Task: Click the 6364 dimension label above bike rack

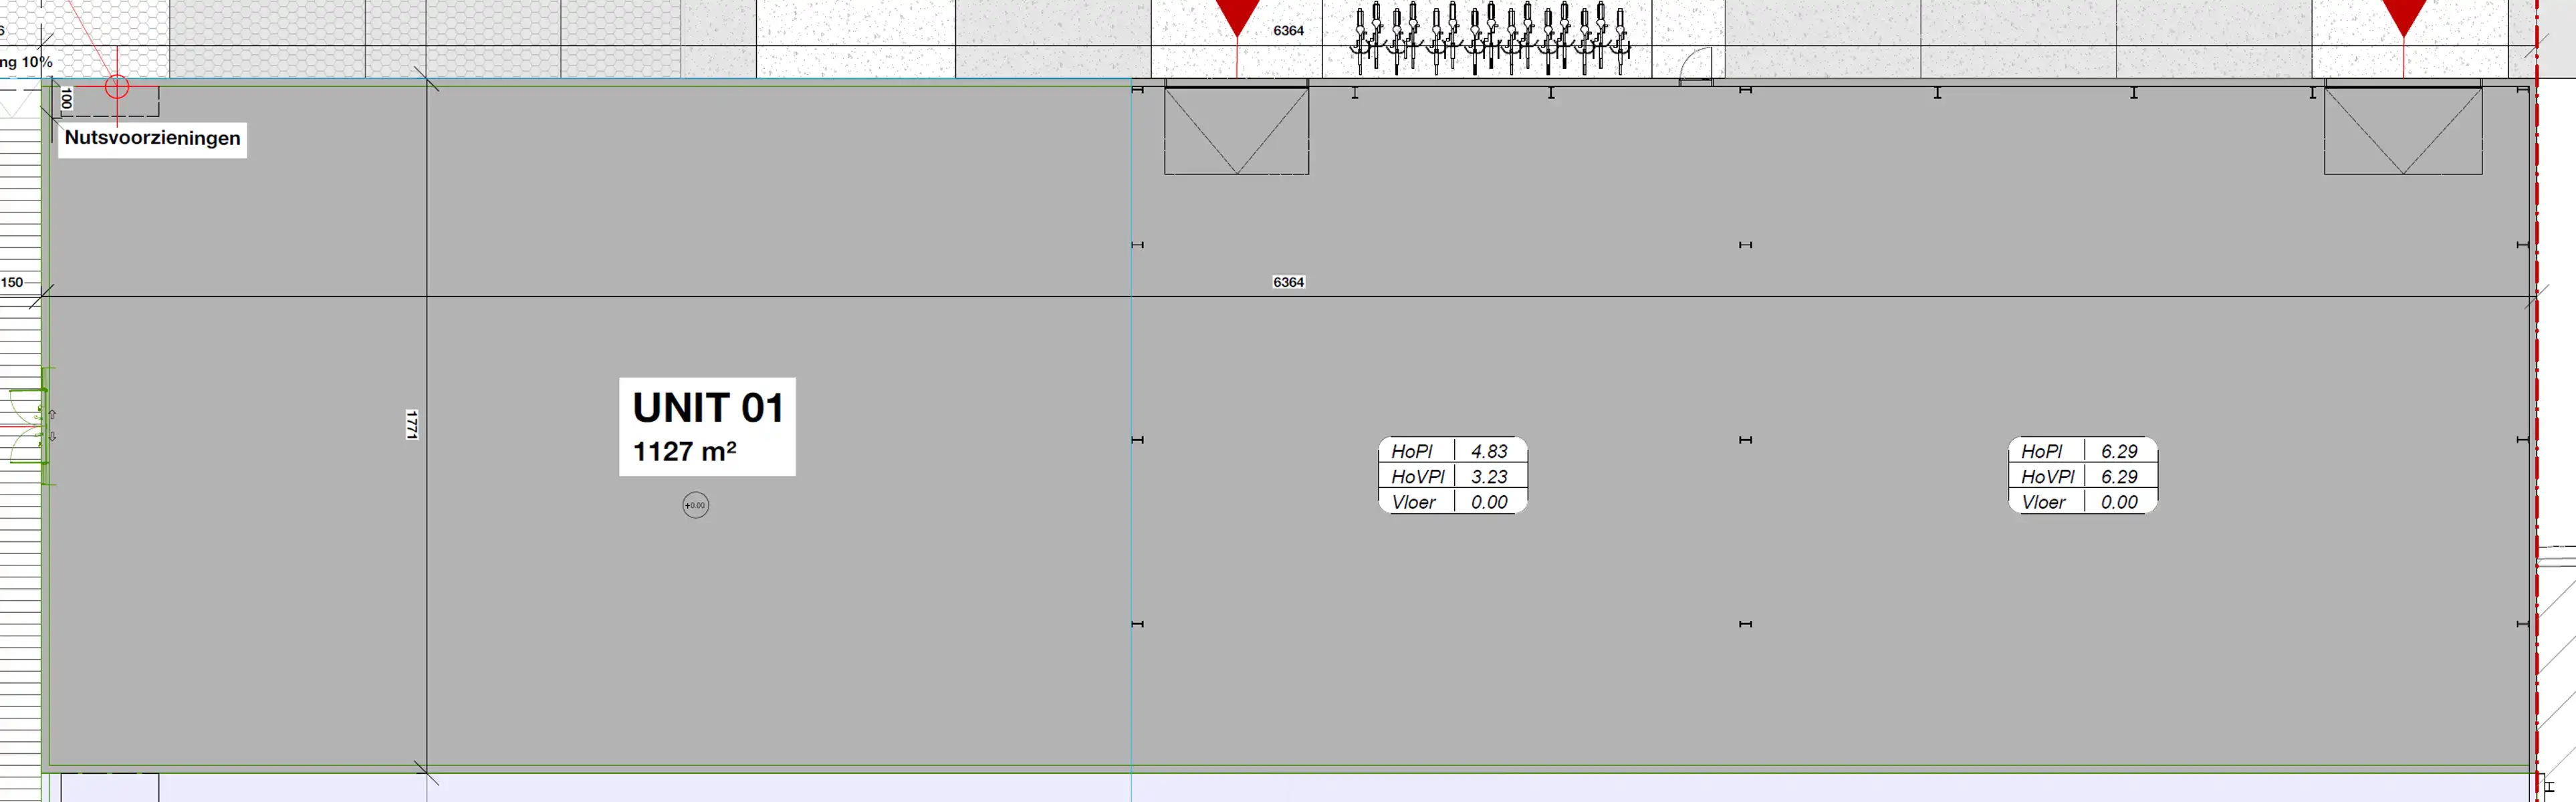Action: [x=1288, y=31]
